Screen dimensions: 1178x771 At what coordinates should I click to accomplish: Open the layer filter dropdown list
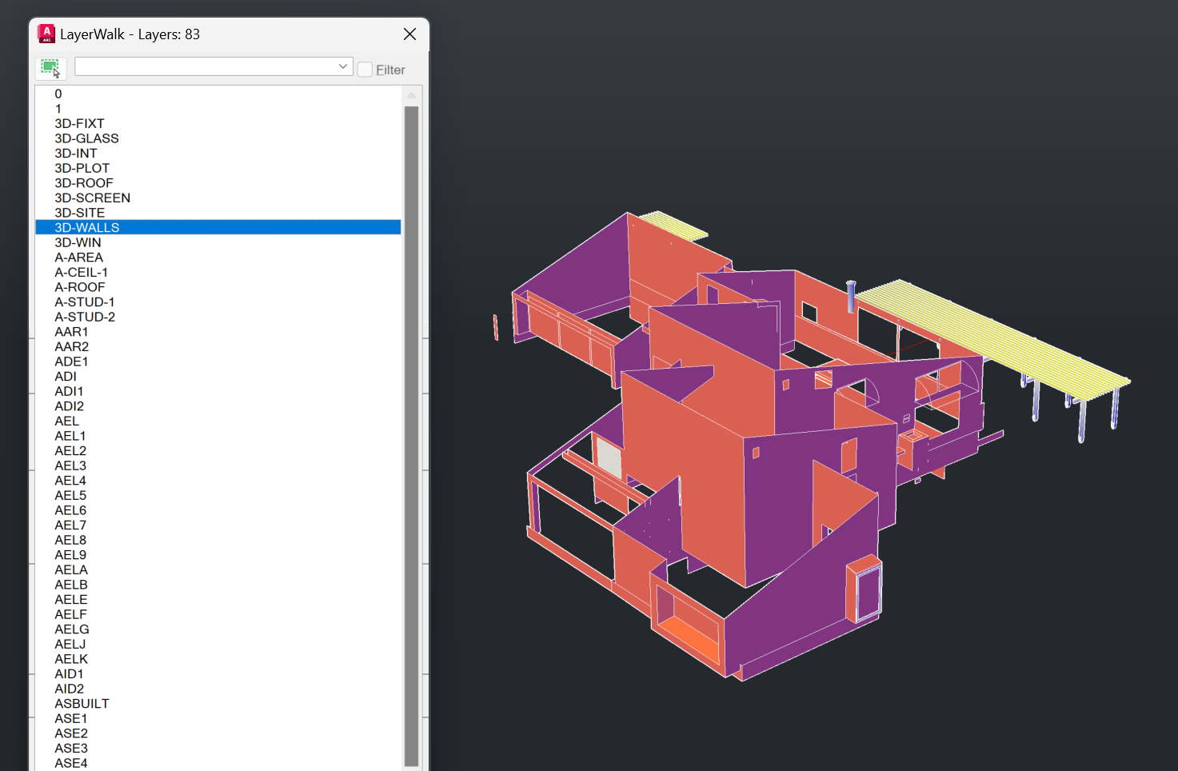[x=342, y=66]
